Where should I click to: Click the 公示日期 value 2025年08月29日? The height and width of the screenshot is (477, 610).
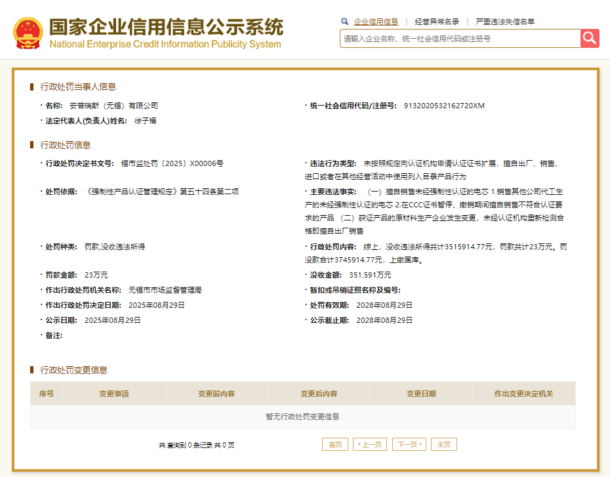pos(112,321)
